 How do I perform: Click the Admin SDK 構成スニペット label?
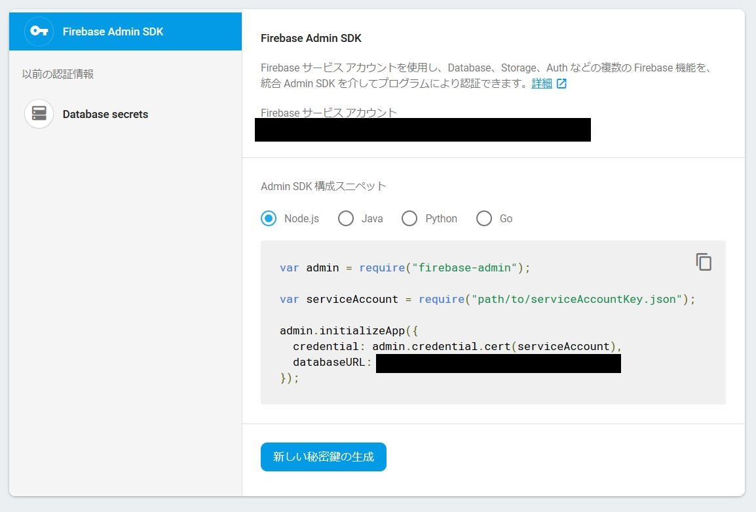pyautogui.click(x=324, y=186)
